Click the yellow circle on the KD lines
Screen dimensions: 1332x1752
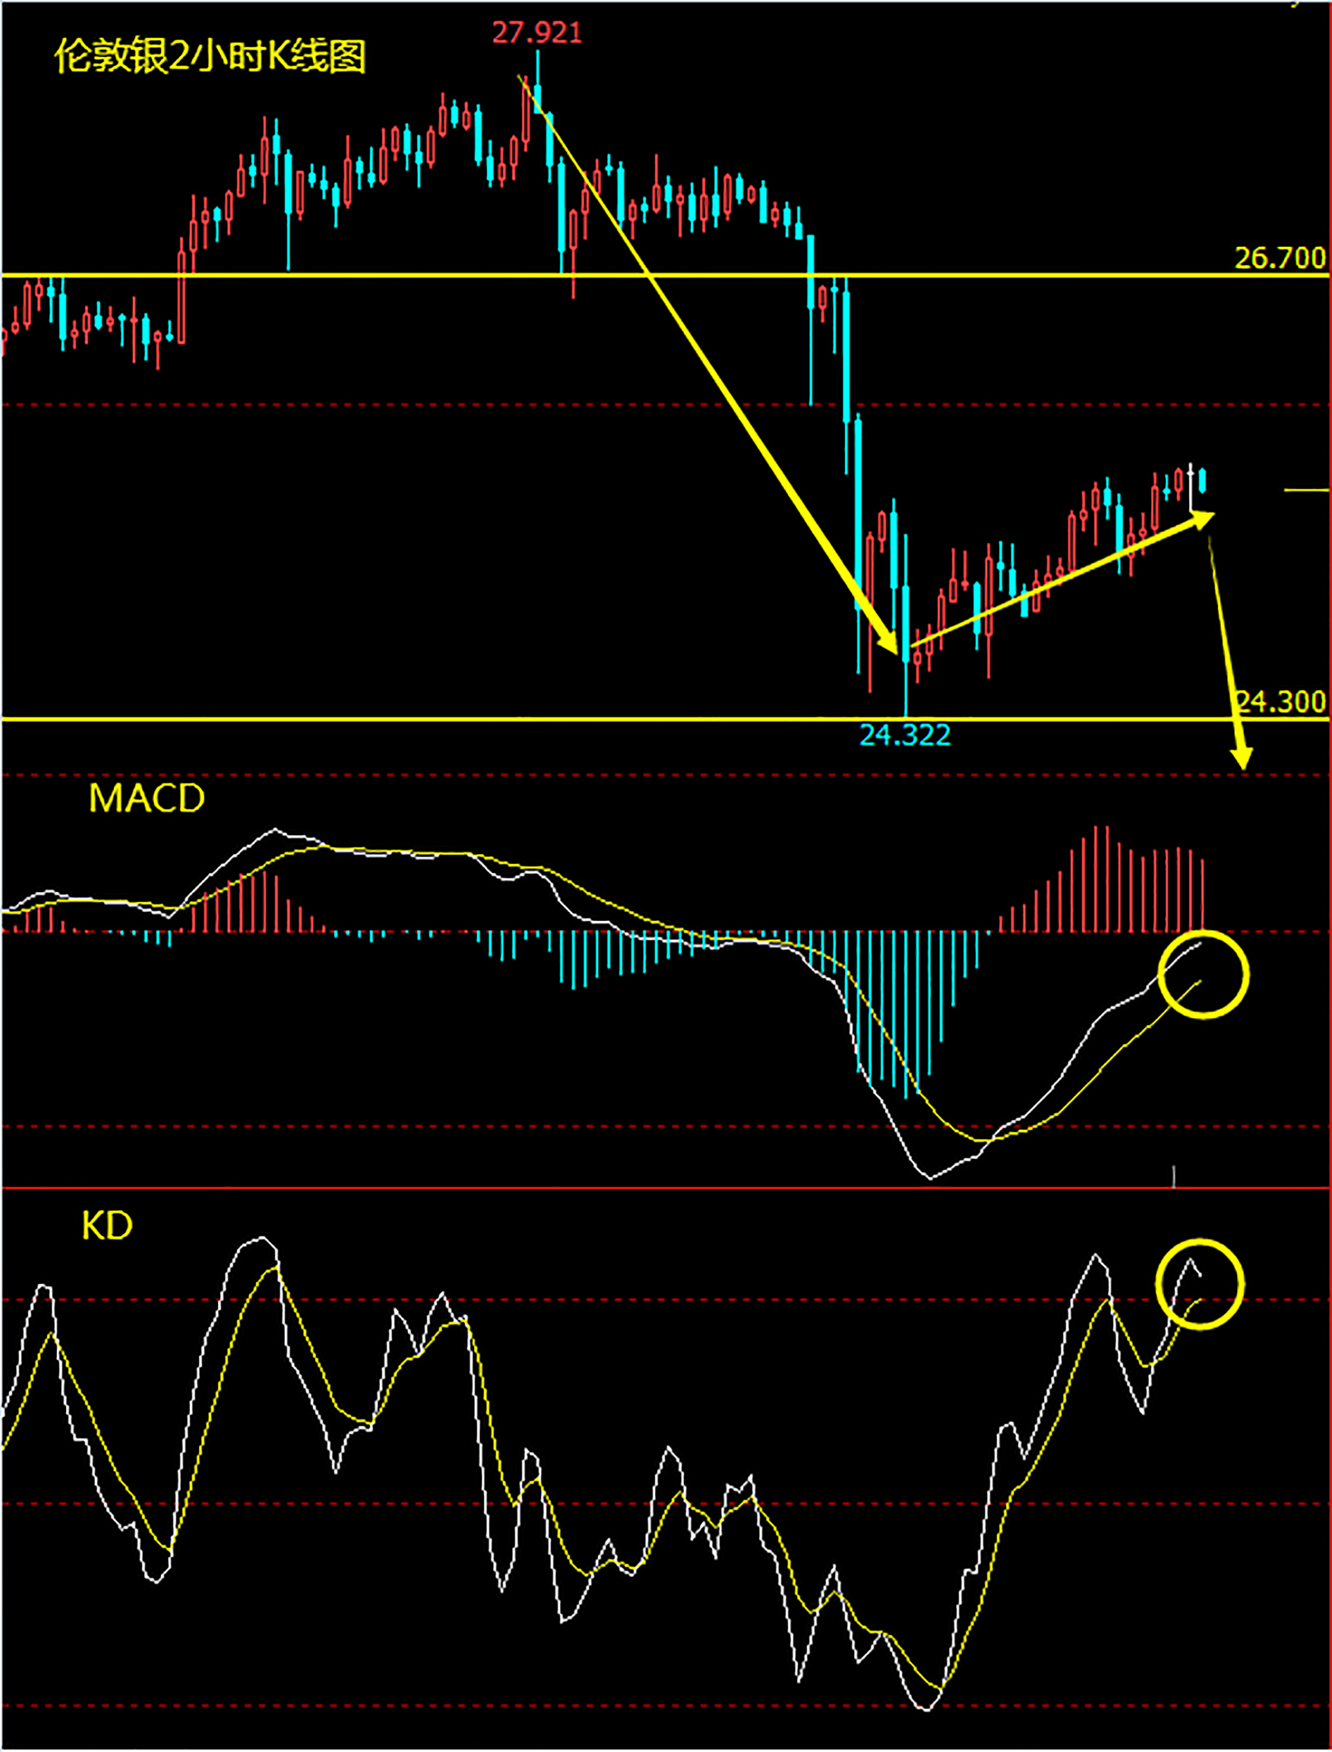tap(1199, 1282)
